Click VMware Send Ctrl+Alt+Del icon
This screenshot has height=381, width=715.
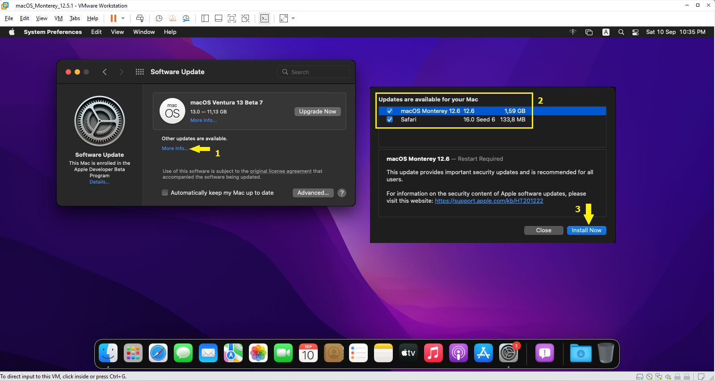140,18
